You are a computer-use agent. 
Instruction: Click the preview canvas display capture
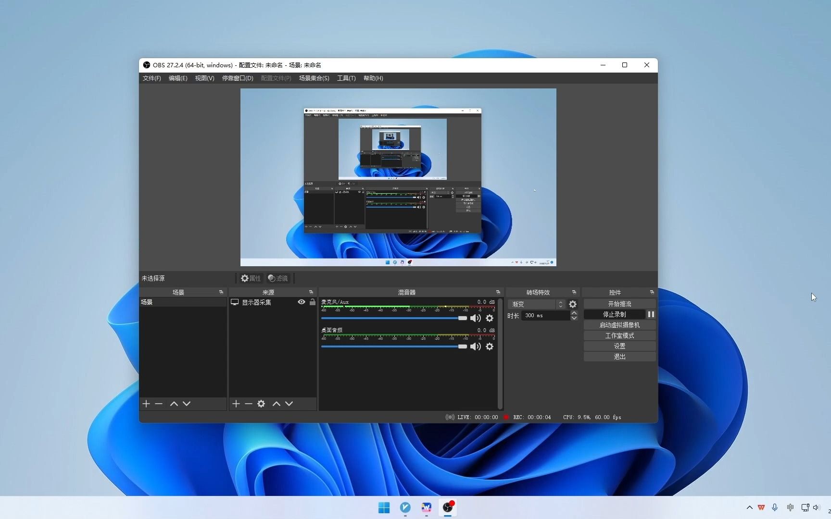point(398,177)
